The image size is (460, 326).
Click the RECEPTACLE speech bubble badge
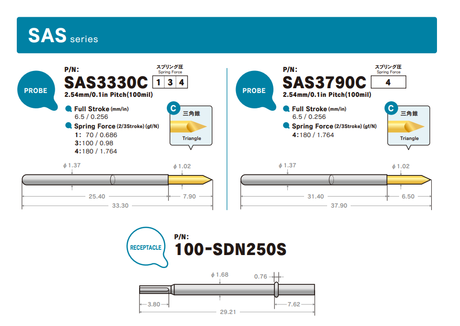click(145, 247)
